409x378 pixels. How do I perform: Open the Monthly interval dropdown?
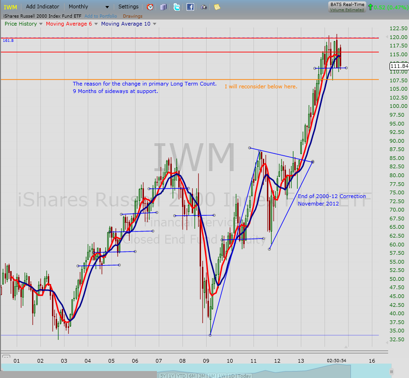[89, 7]
